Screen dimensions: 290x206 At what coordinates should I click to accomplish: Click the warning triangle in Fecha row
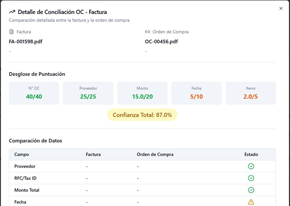[x=251, y=202]
